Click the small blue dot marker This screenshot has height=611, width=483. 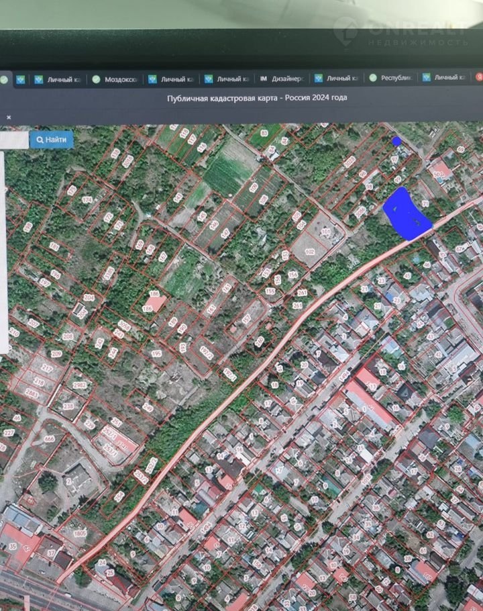point(396,141)
